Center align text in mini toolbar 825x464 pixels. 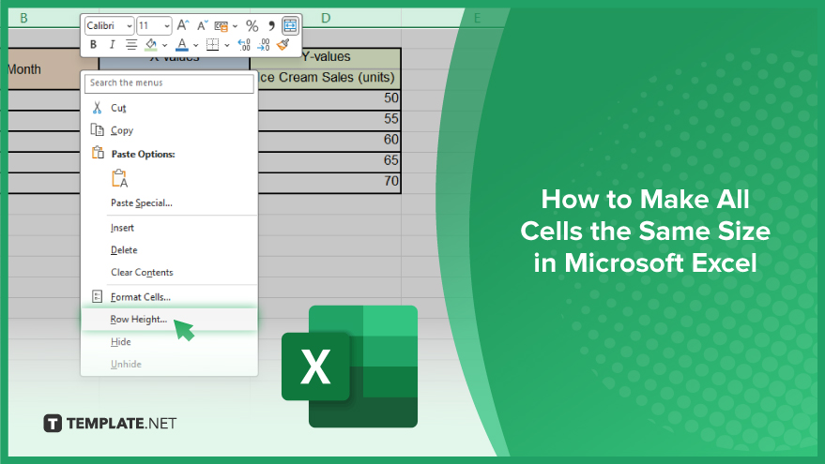point(131,45)
